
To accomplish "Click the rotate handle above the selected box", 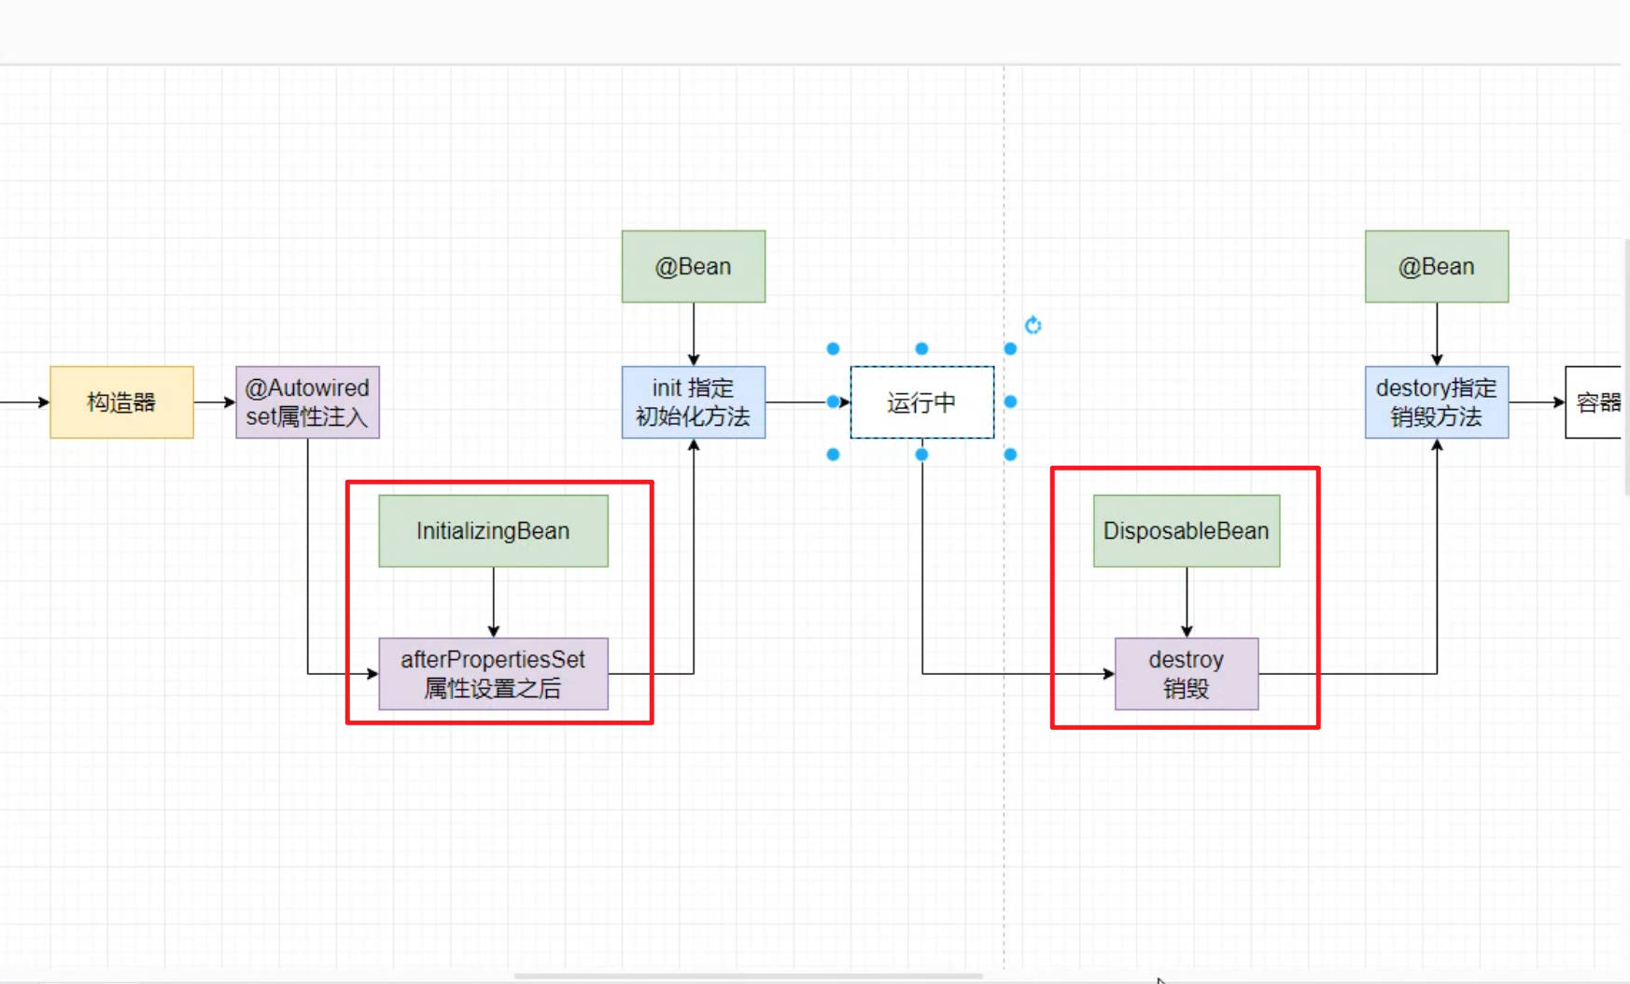I will click(x=1033, y=325).
